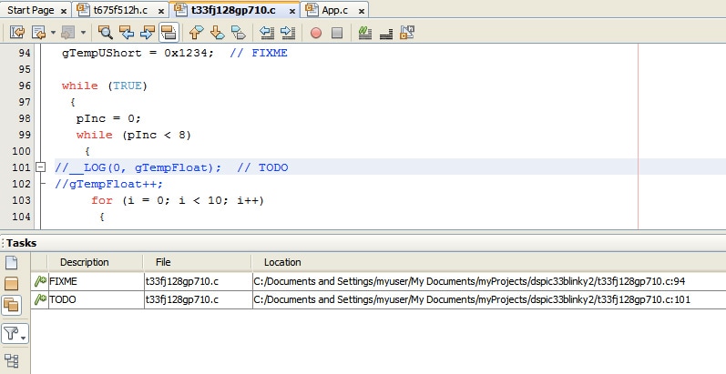Image resolution: width=726 pixels, height=374 pixels.
Task: Stop macro recording square icon
Action: (337, 33)
